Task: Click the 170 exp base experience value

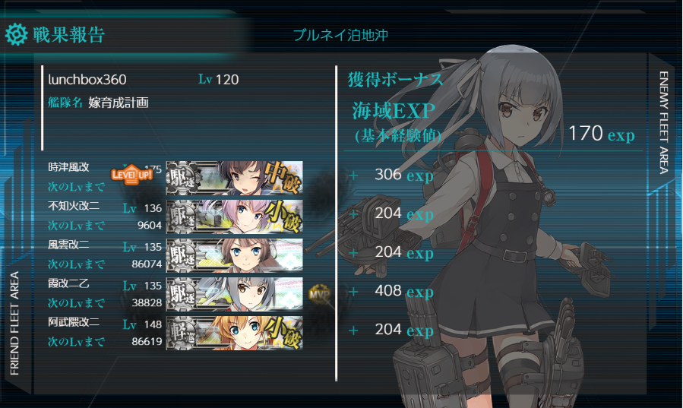Action: point(602,133)
